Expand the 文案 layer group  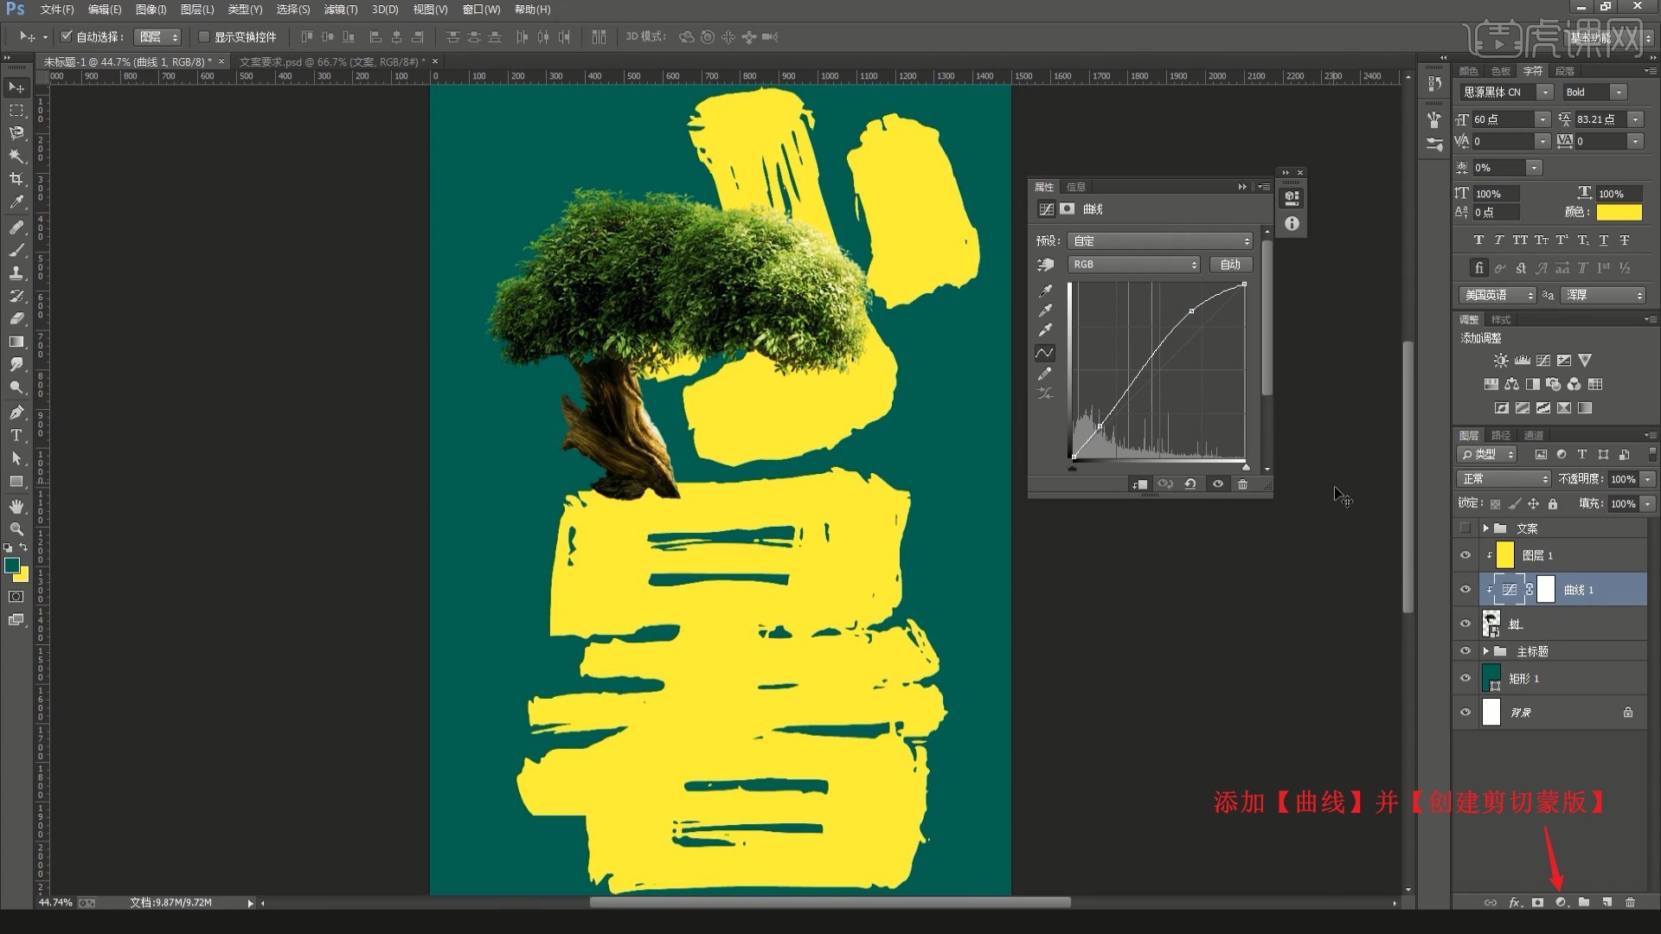[x=1485, y=528]
